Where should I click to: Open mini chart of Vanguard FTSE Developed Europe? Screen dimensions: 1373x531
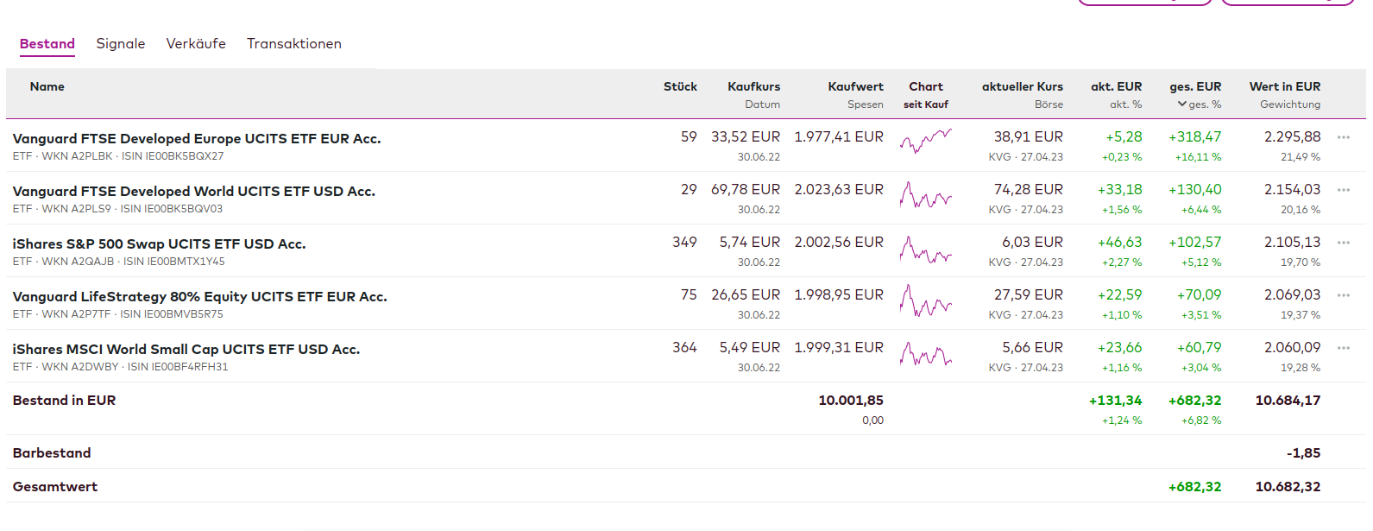tap(925, 142)
